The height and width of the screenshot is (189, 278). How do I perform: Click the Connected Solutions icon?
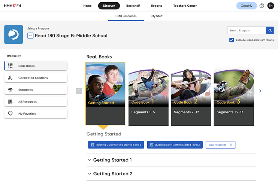click(10, 78)
